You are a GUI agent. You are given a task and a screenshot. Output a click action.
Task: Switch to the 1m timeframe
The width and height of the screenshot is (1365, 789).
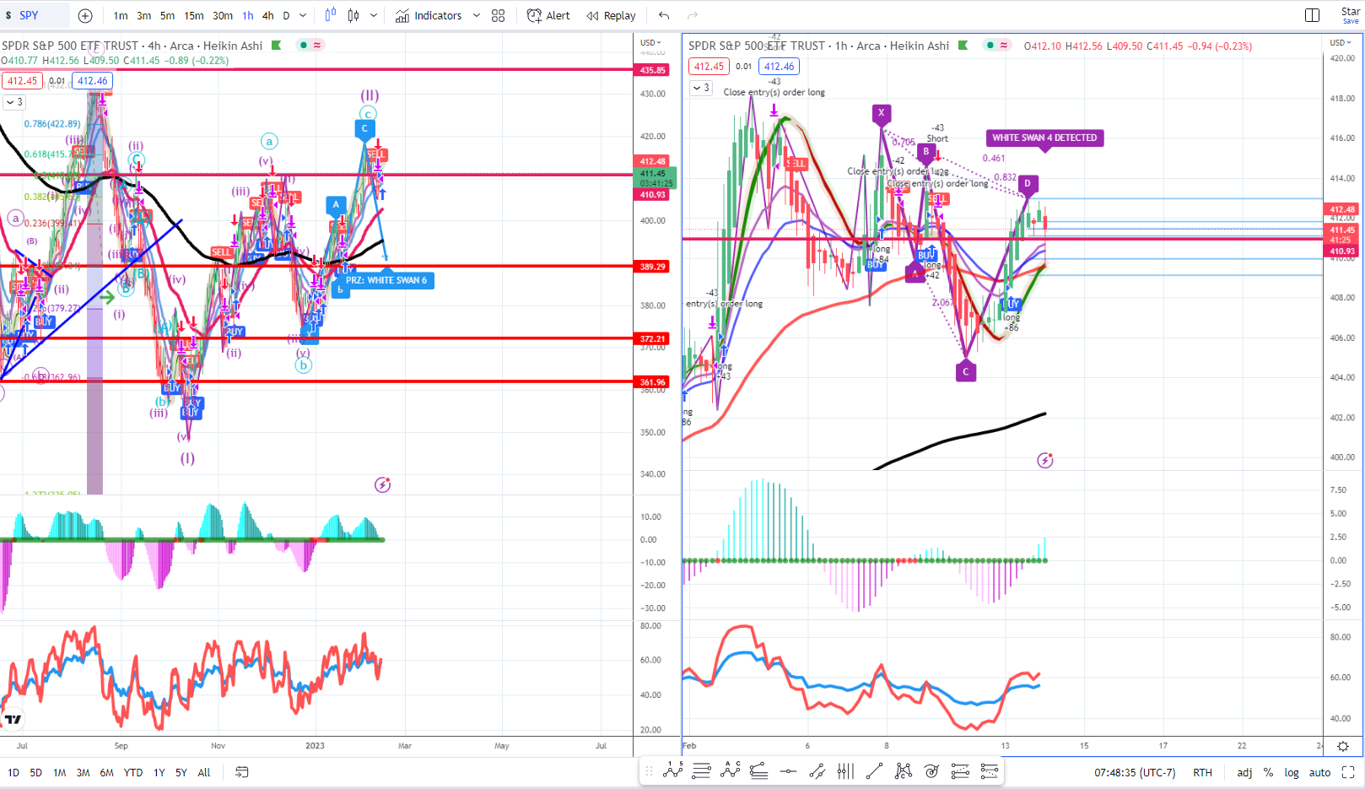[x=121, y=15]
